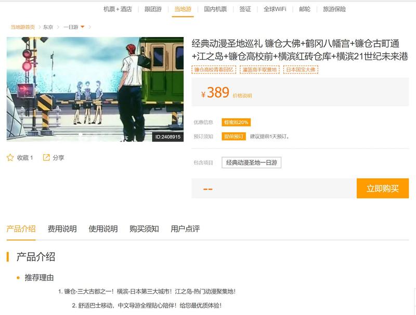The image size is (416, 315).
Task: Click the 推荐理由 heading
Action: coord(40,278)
